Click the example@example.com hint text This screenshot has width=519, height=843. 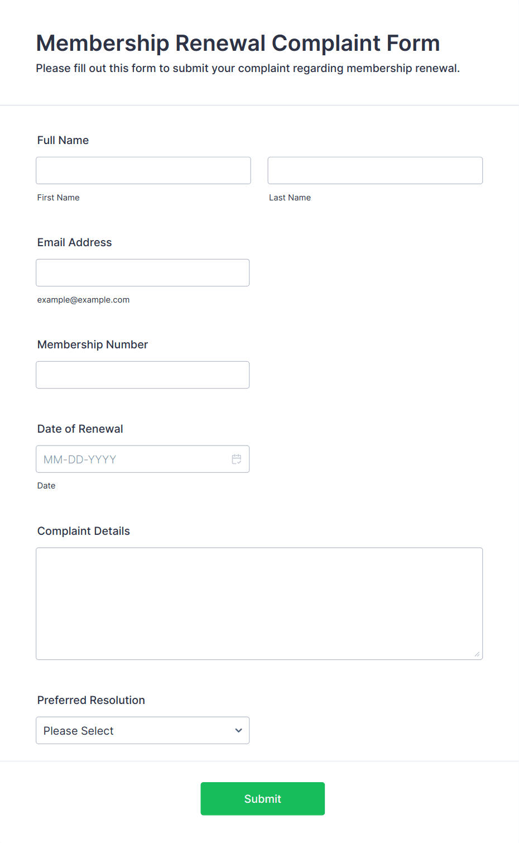84,300
